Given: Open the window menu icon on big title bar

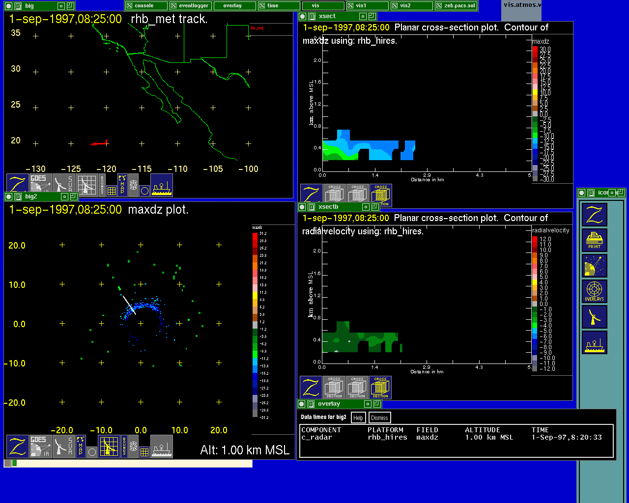Looking at the screenshot, I should click(x=18, y=6).
